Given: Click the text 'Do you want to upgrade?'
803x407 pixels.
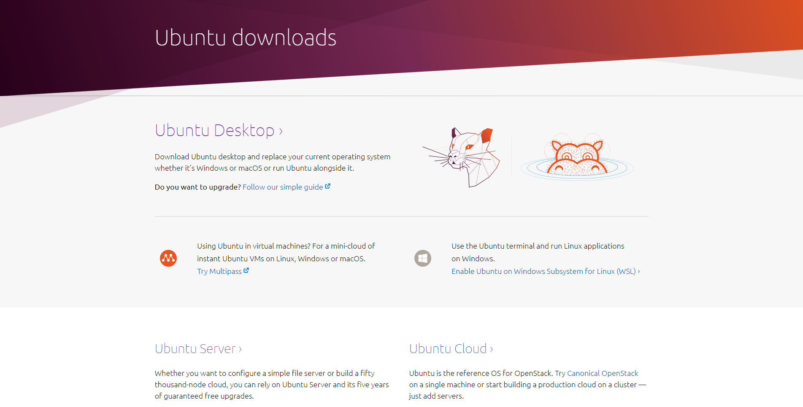Looking at the screenshot, I should coord(197,187).
